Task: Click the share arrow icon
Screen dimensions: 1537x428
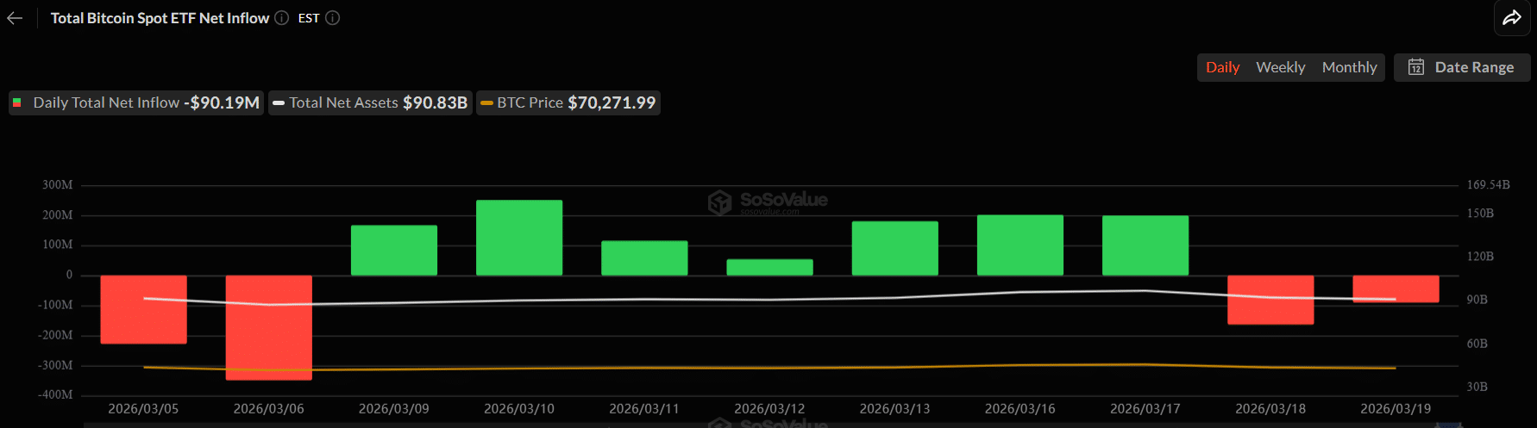Action: tap(1511, 18)
